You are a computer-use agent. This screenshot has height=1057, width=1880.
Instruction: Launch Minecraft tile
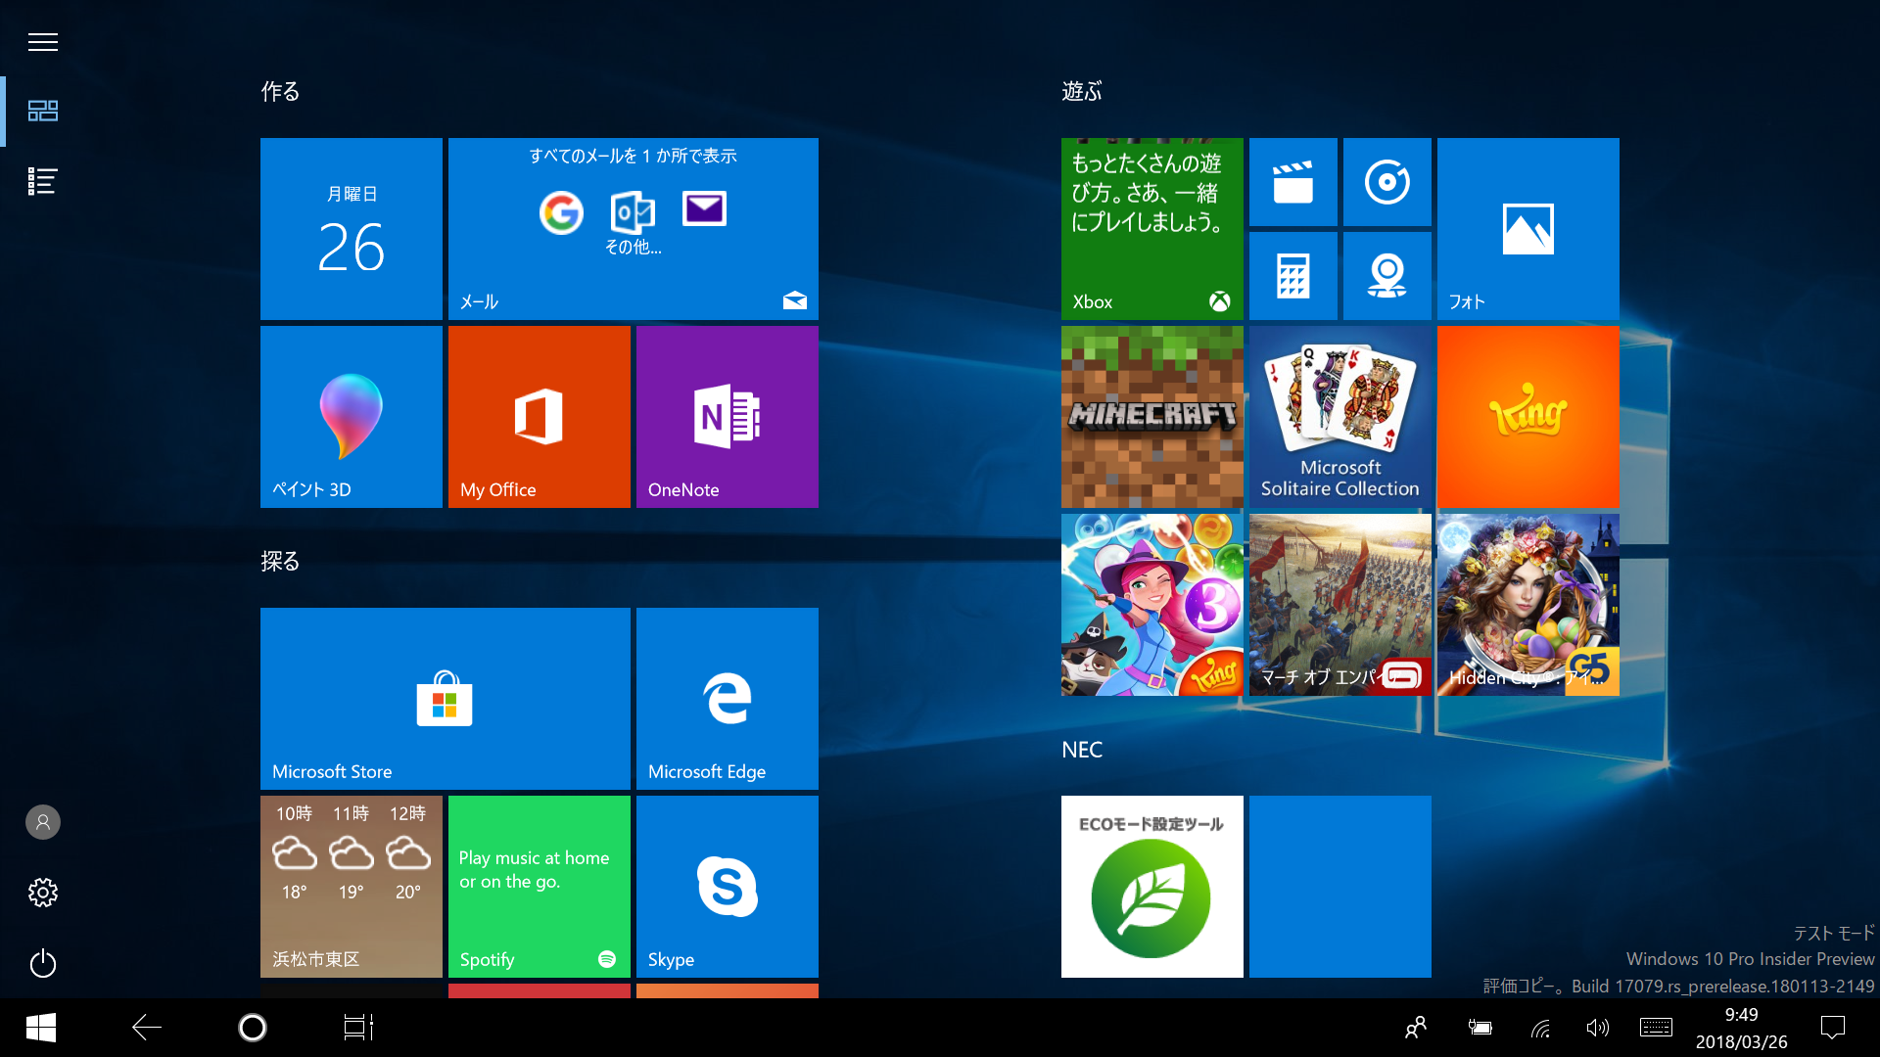coord(1152,417)
